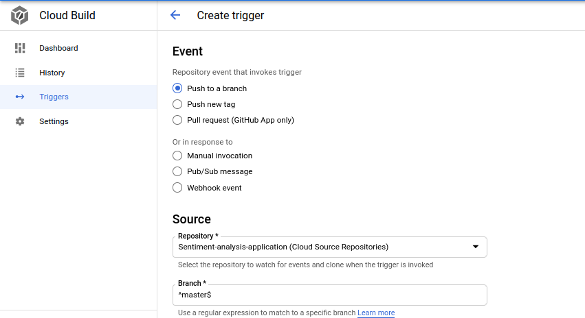Click the Cloud Build hexagon logo

(x=19, y=16)
